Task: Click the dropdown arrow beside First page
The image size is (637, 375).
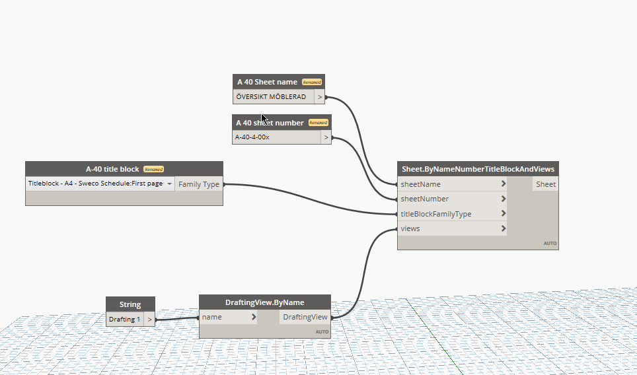Action: [169, 184]
